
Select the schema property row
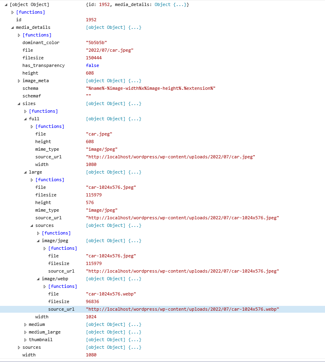(162, 89)
